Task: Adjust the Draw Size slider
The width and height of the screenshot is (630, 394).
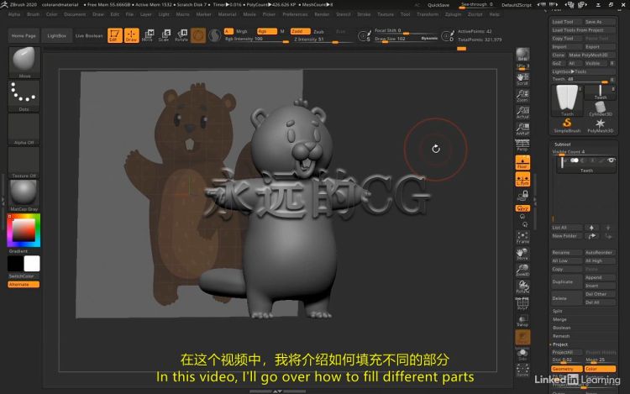Action: pos(406,39)
